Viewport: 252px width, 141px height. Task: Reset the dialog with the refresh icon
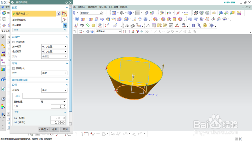click(67, 3)
